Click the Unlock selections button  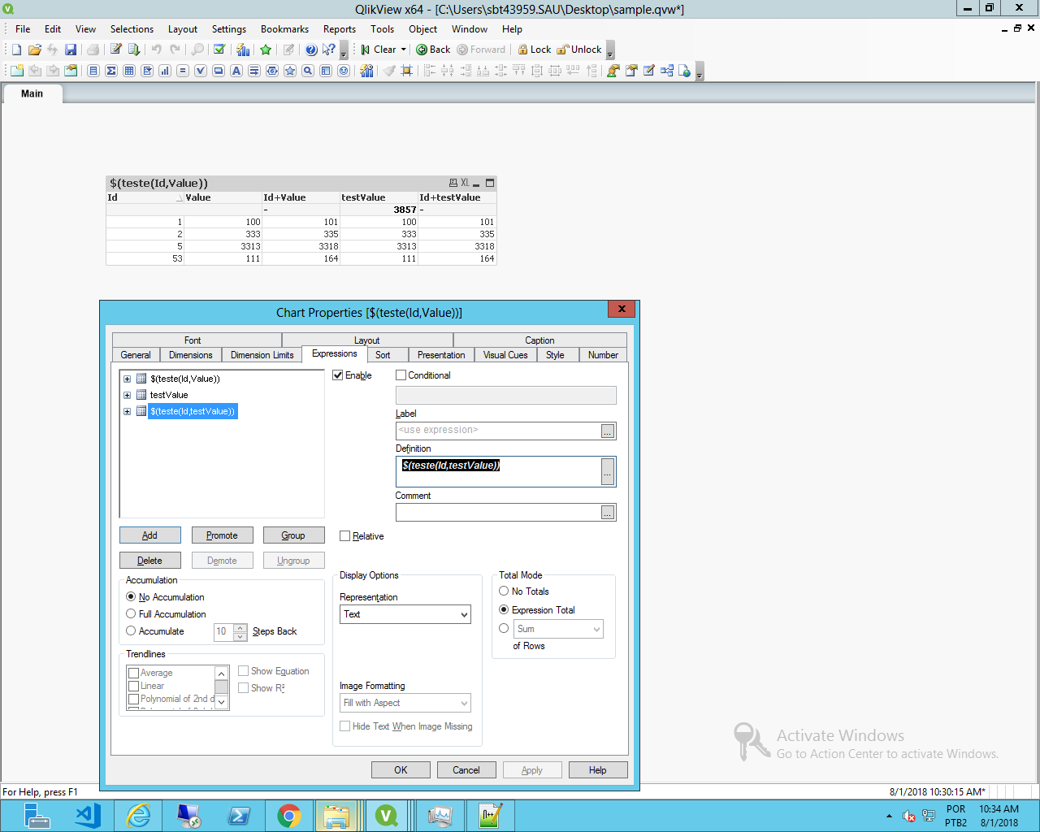[579, 50]
